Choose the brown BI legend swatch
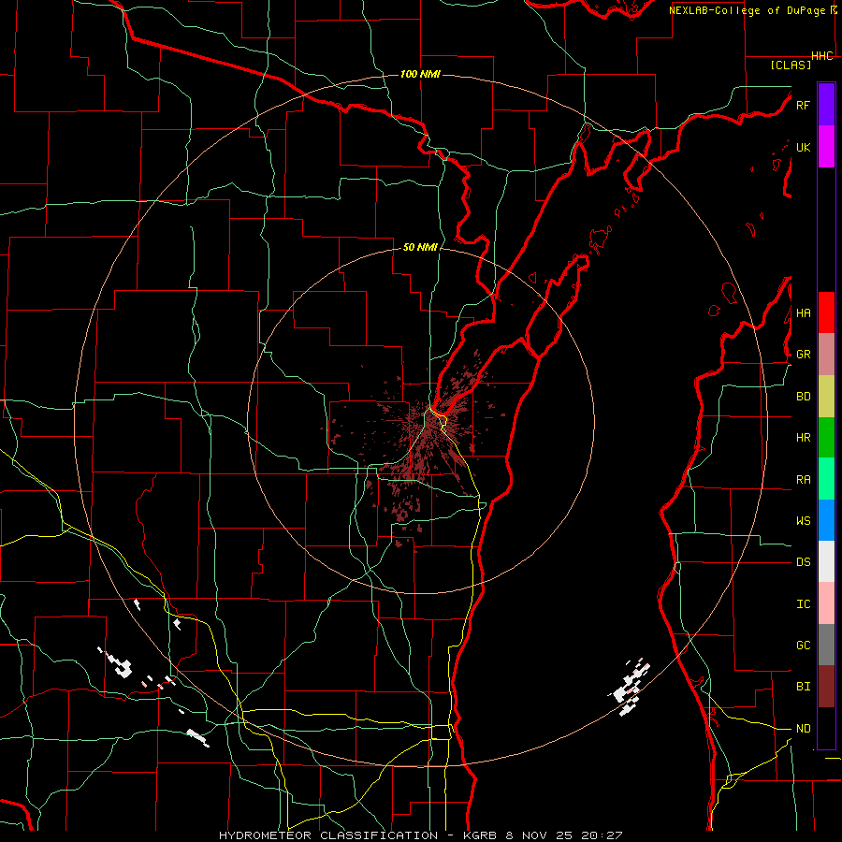Image resolution: width=842 pixels, height=842 pixels. [x=826, y=687]
